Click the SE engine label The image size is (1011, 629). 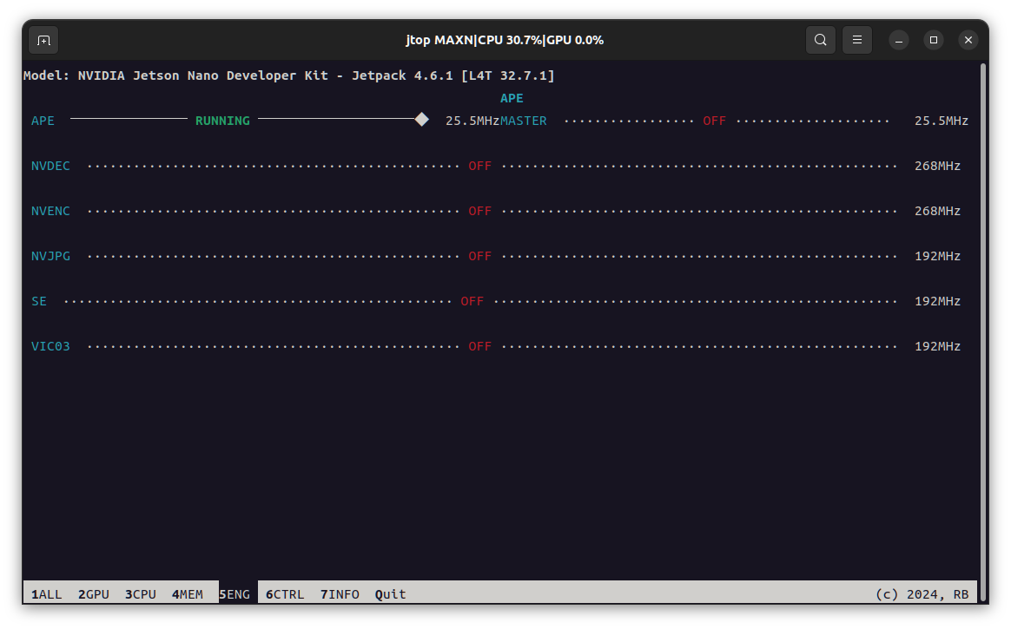click(x=39, y=301)
